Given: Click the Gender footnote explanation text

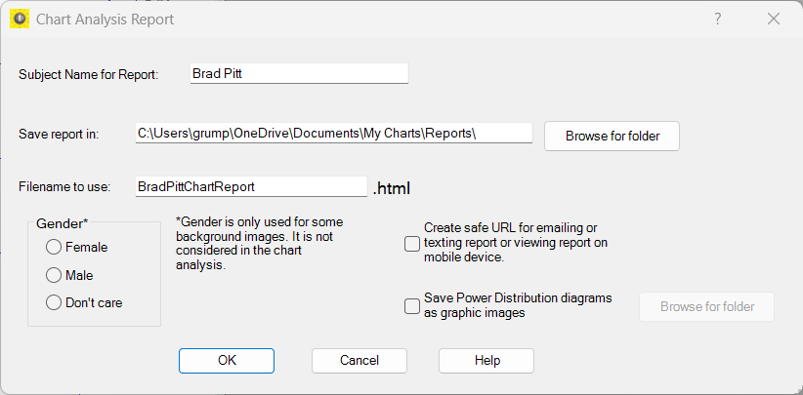Looking at the screenshot, I should [259, 243].
